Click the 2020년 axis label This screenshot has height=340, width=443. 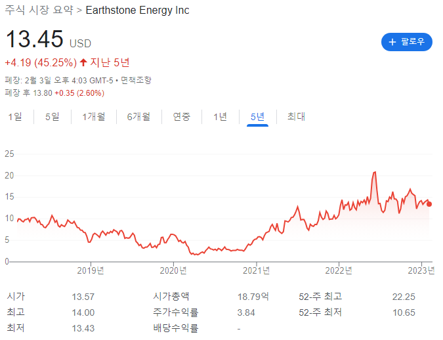click(173, 270)
